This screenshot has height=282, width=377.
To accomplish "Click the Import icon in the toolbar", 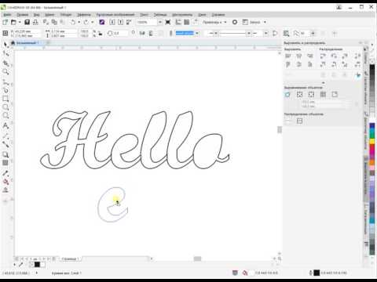I will point(112,22).
